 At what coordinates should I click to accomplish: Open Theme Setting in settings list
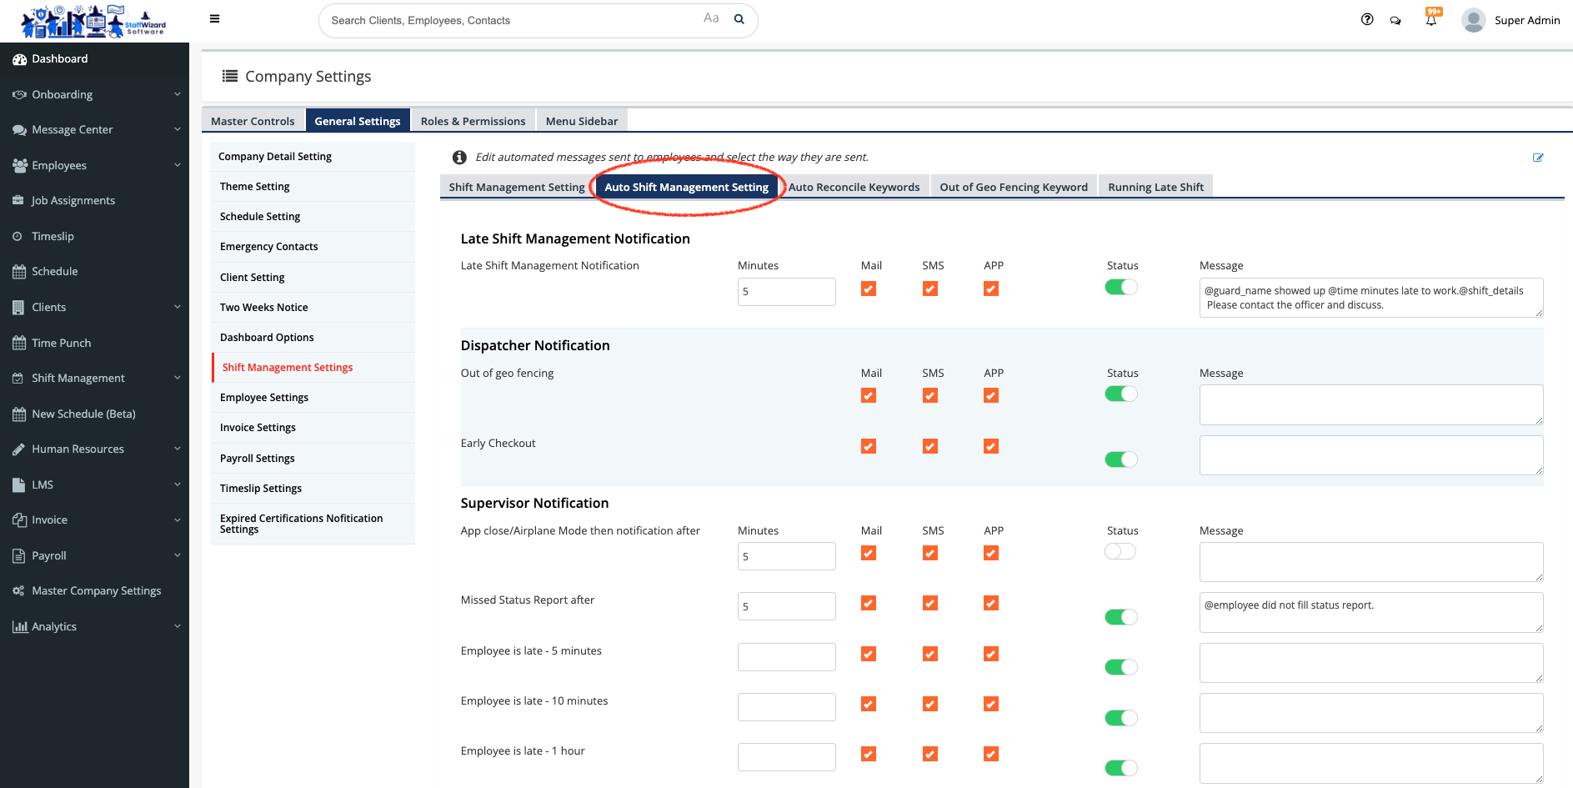point(255,186)
